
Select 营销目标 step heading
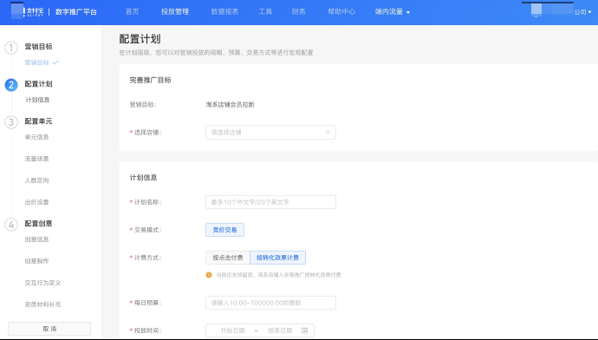[38, 47]
